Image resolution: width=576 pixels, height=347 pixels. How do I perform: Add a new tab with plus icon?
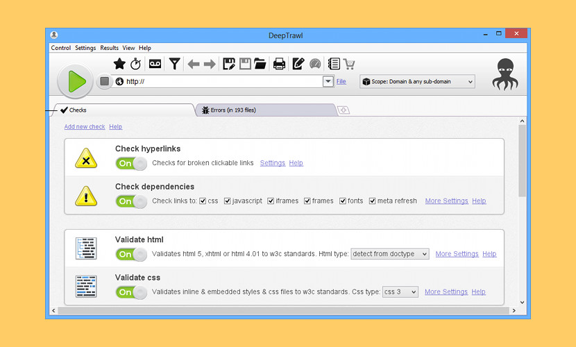pyautogui.click(x=343, y=110)
